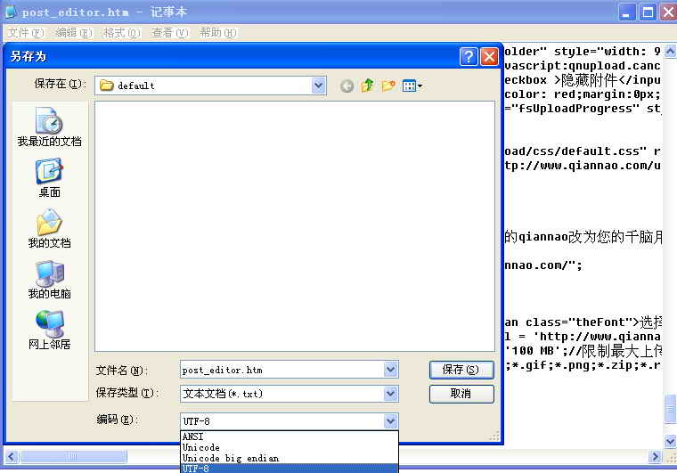Open the Format (格式) menu
This screenshot has width=677, height=473.
tap(122, 33)
